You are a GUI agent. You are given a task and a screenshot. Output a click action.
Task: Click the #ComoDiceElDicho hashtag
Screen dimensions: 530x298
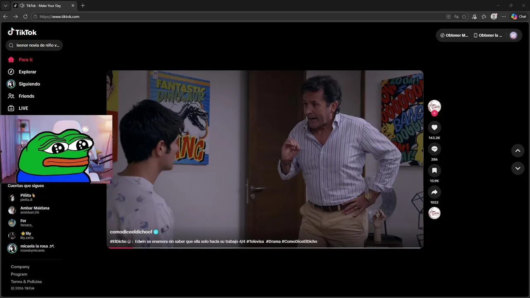299,241
